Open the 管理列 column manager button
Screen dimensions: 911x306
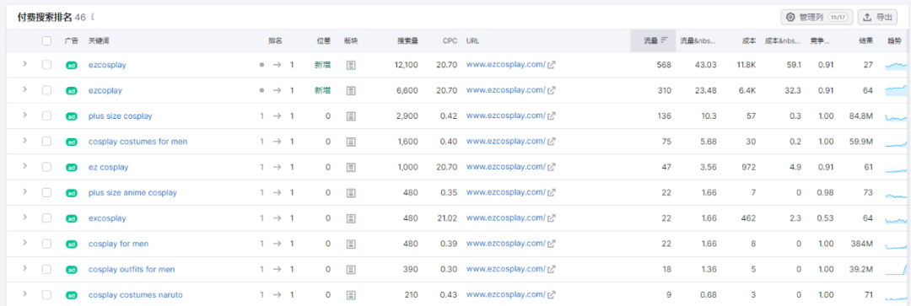(817, 18)
